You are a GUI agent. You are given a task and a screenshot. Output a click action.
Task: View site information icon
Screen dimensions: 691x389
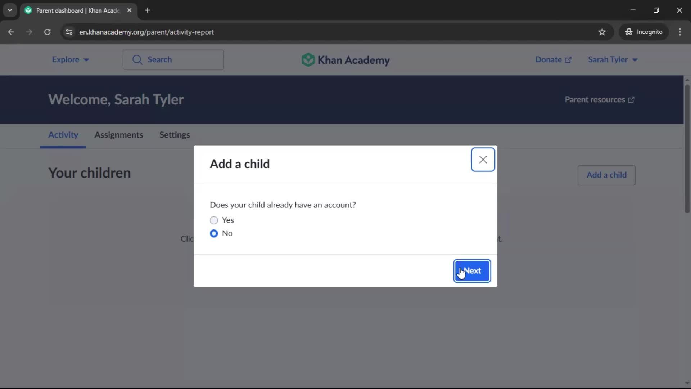click(x=69, y=32)
